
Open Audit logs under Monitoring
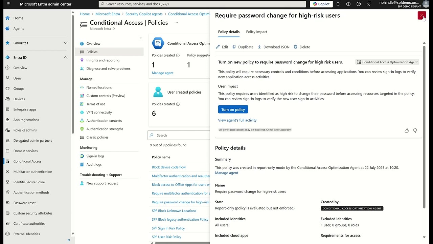point(94,165)
